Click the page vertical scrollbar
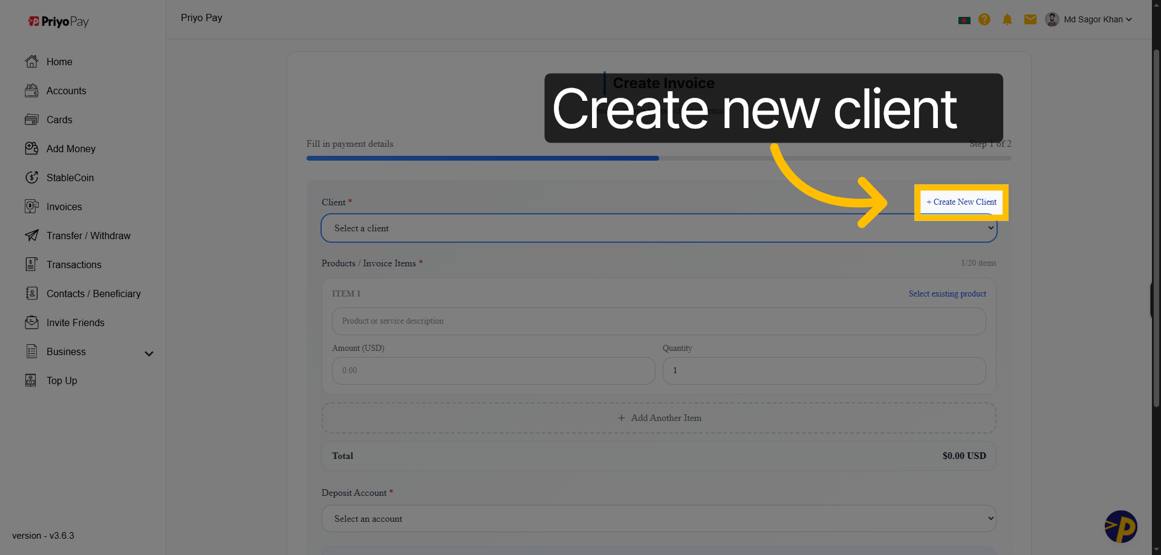The image size is (1161, 555). coord(1156,229)
